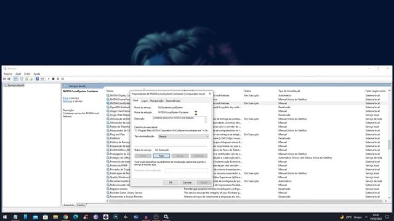Click the gear icon beside Plug and Play
Viewport: 394px width, 221px height.
click(x=108, y=134)
